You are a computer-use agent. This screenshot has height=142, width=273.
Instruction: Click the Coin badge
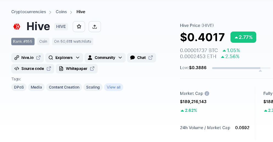(x=43, y=41)
